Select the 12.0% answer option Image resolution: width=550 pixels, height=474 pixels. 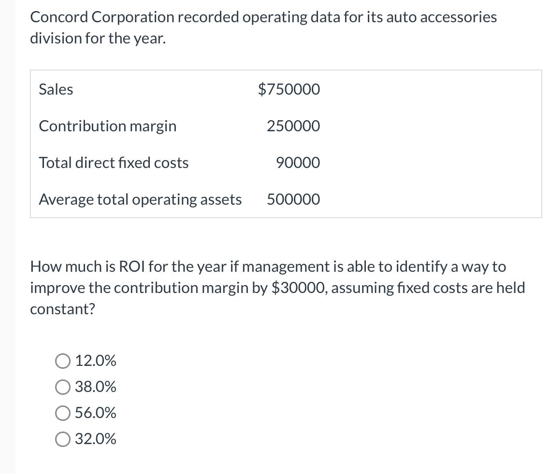pyautogui.click(x=62, y=361)
